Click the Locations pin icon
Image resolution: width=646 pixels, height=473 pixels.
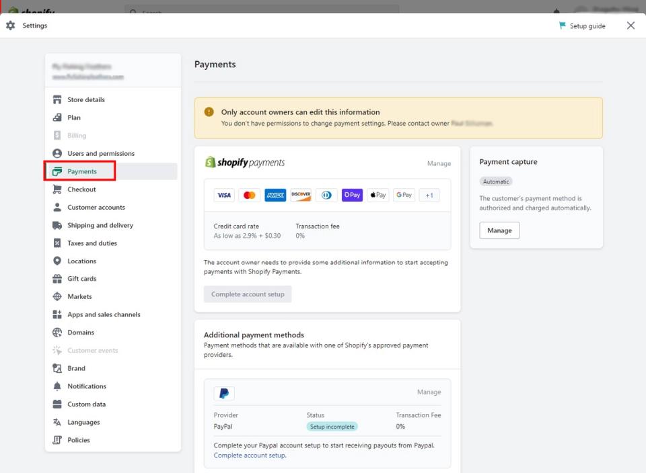(x=57, y=261)
